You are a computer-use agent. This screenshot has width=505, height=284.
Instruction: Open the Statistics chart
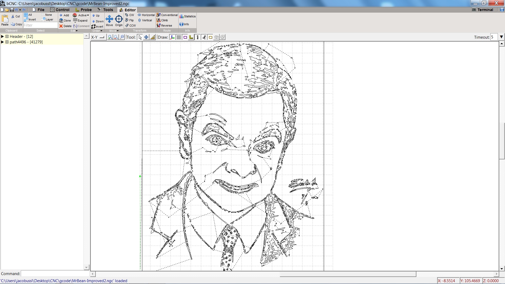188,16
